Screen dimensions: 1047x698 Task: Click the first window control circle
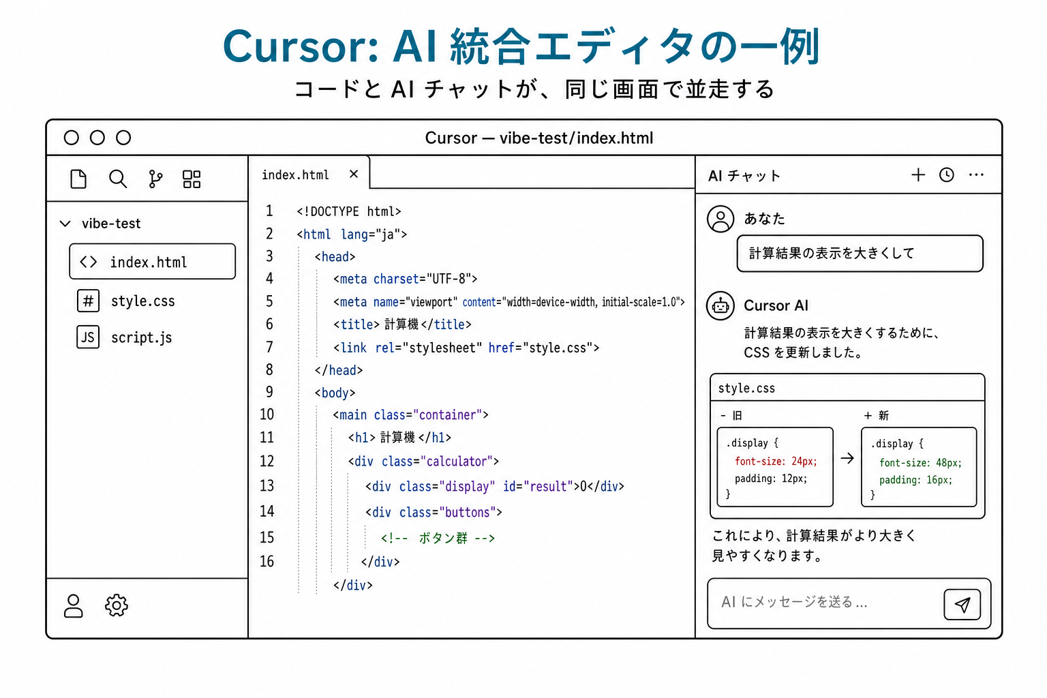pyautogui.click(x=72, y=138)
